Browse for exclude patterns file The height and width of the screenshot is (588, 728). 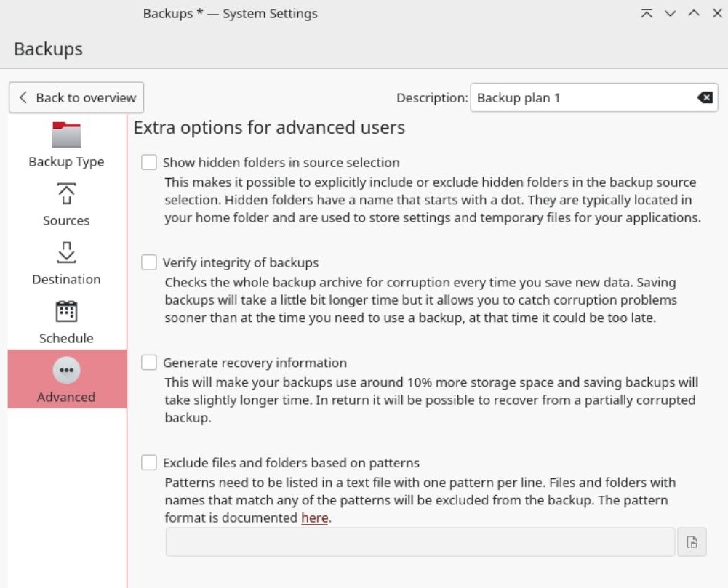coord(692,541)
